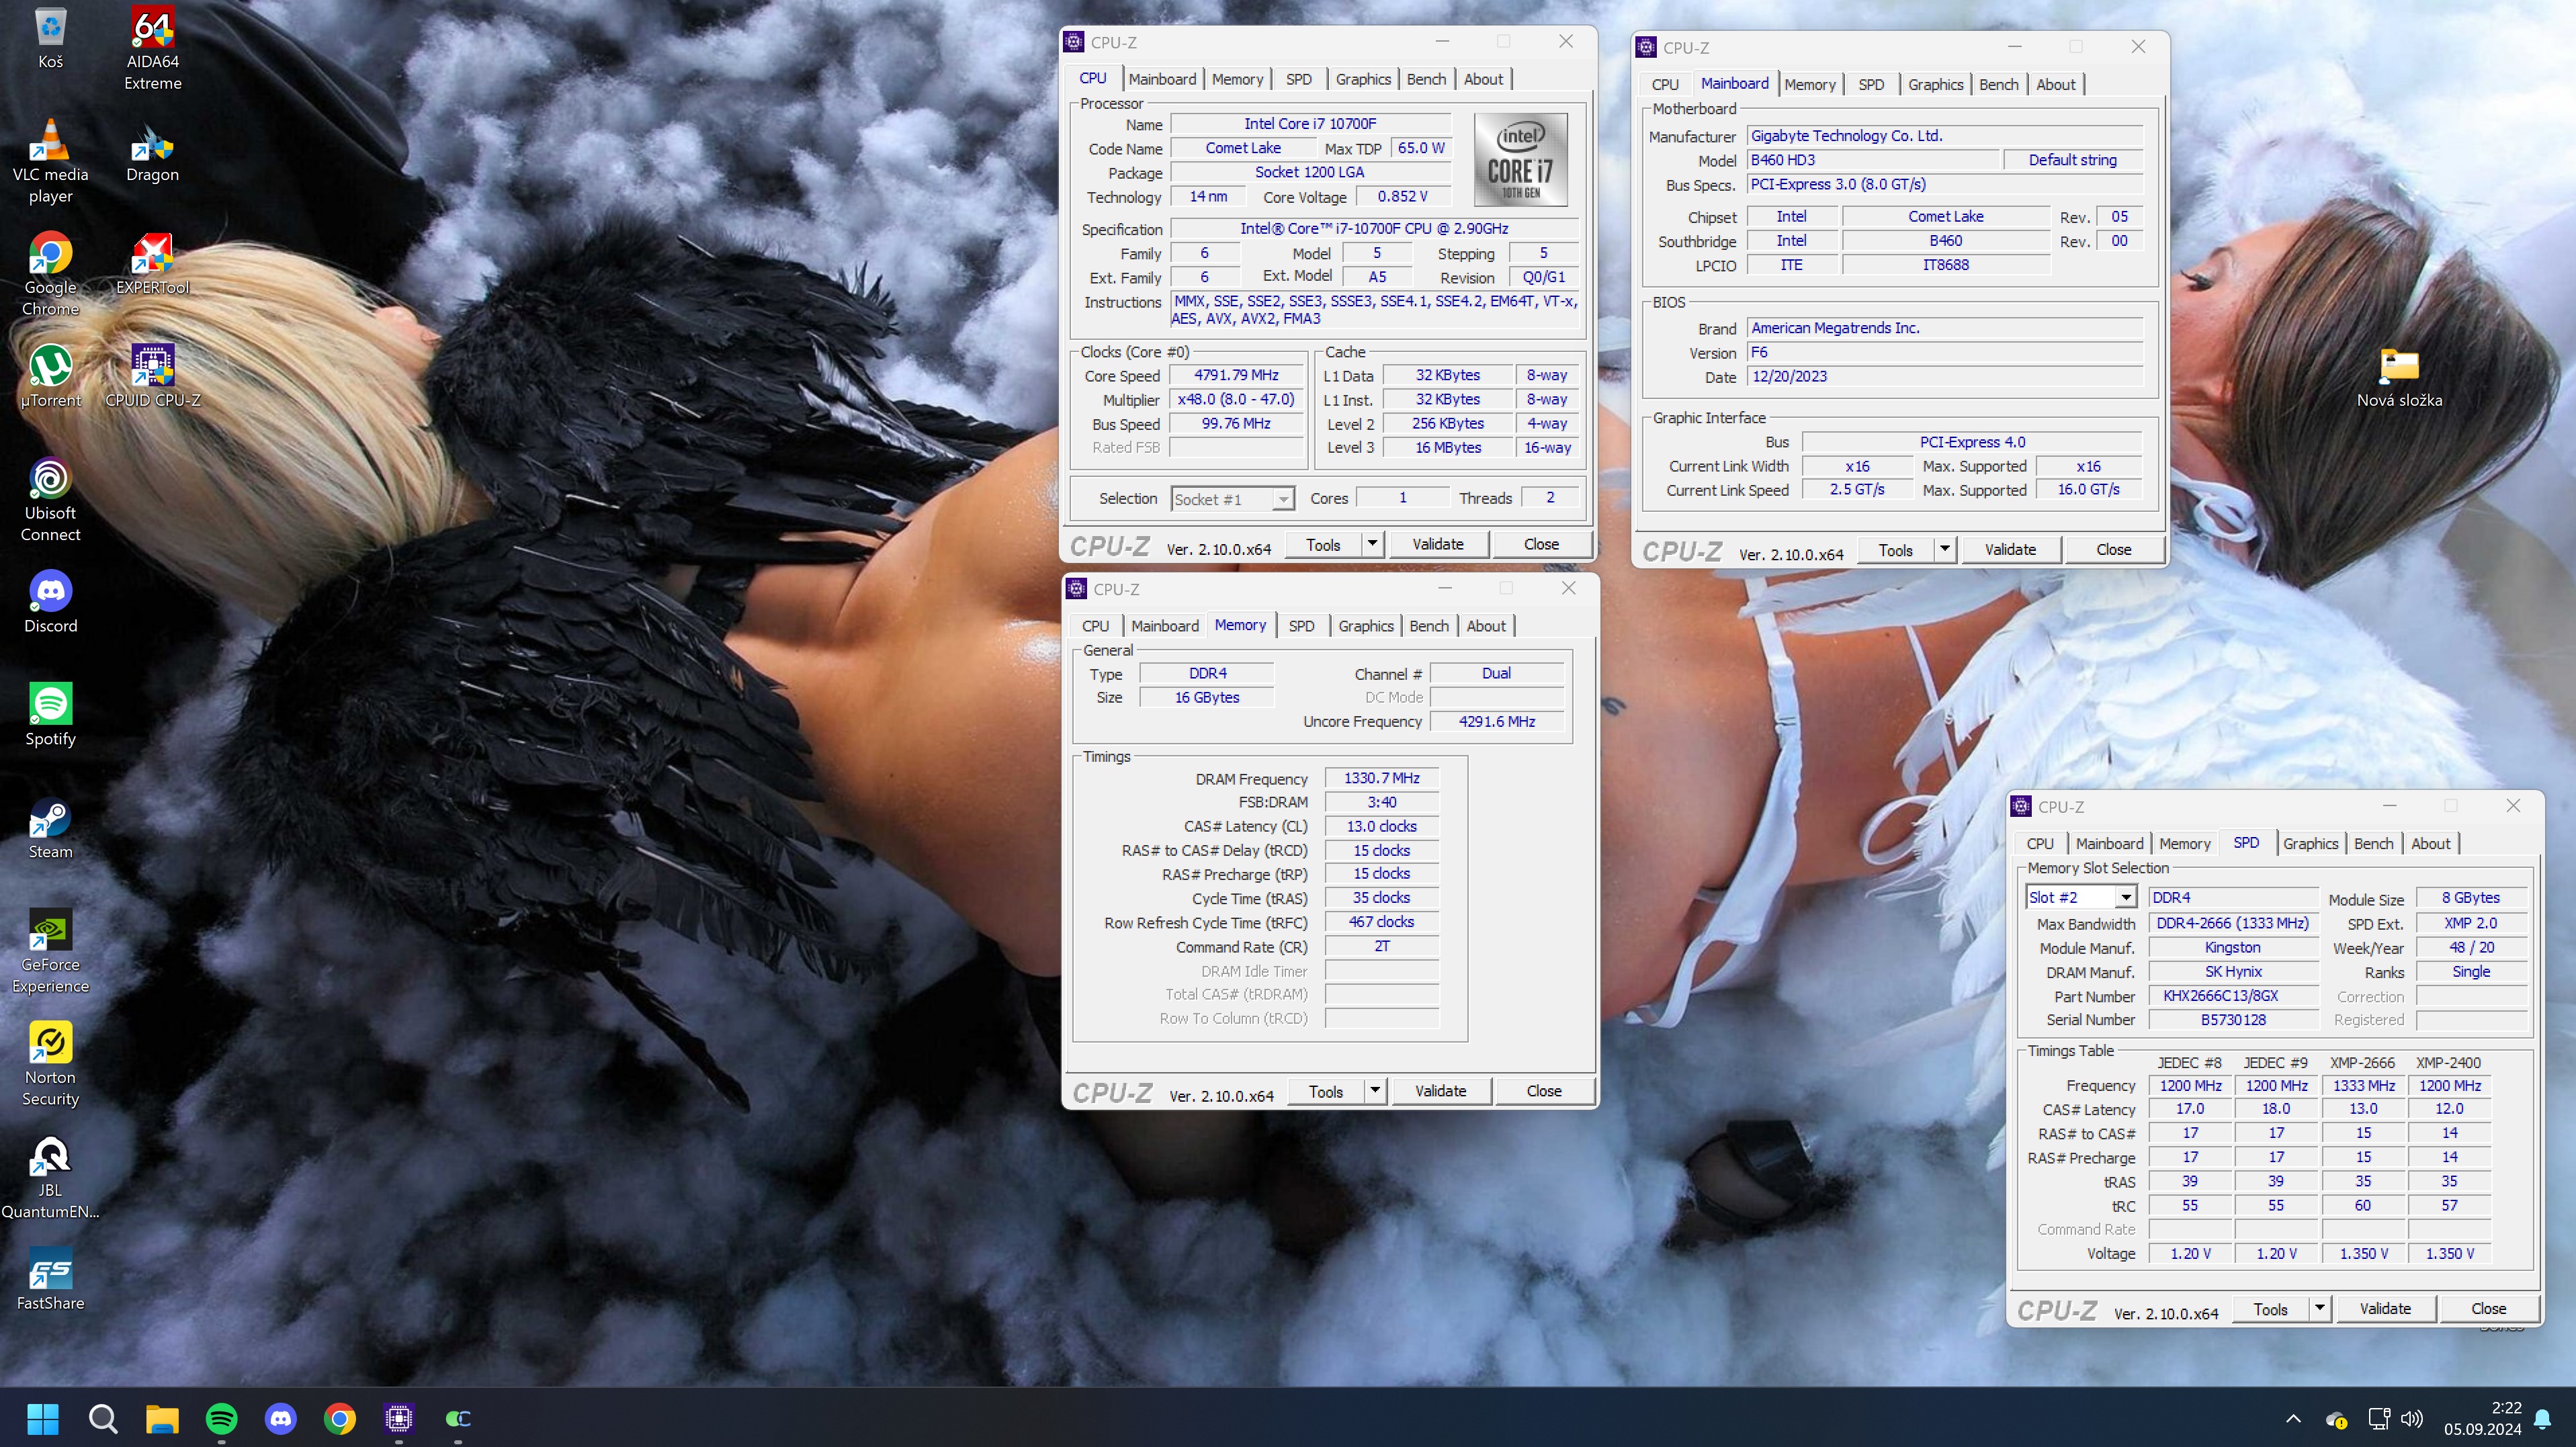Image resolution: width=2576 pixels, height=1447 pixels.
Task: Open CPU tab in Mainboard window
Action: point(1665,84)
